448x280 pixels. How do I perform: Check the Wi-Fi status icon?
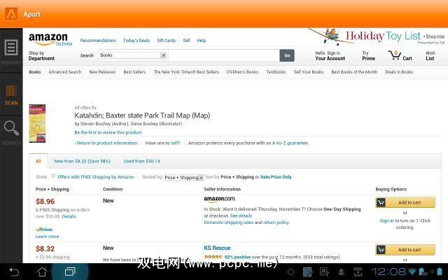(x=412, y=272)
